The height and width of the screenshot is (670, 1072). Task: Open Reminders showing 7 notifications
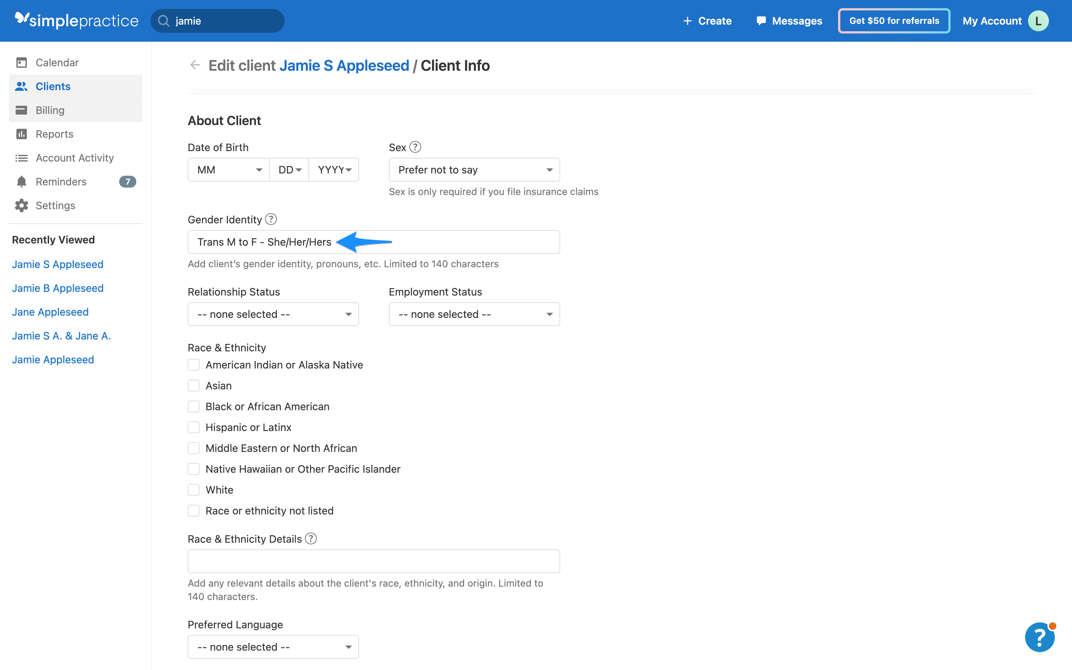(x=61, y=181)
